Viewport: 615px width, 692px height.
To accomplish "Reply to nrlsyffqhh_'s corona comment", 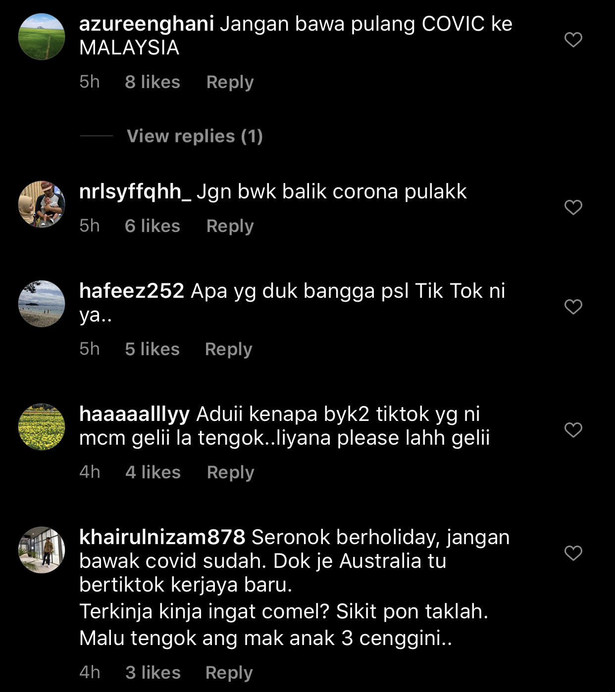I will (230, 226).
